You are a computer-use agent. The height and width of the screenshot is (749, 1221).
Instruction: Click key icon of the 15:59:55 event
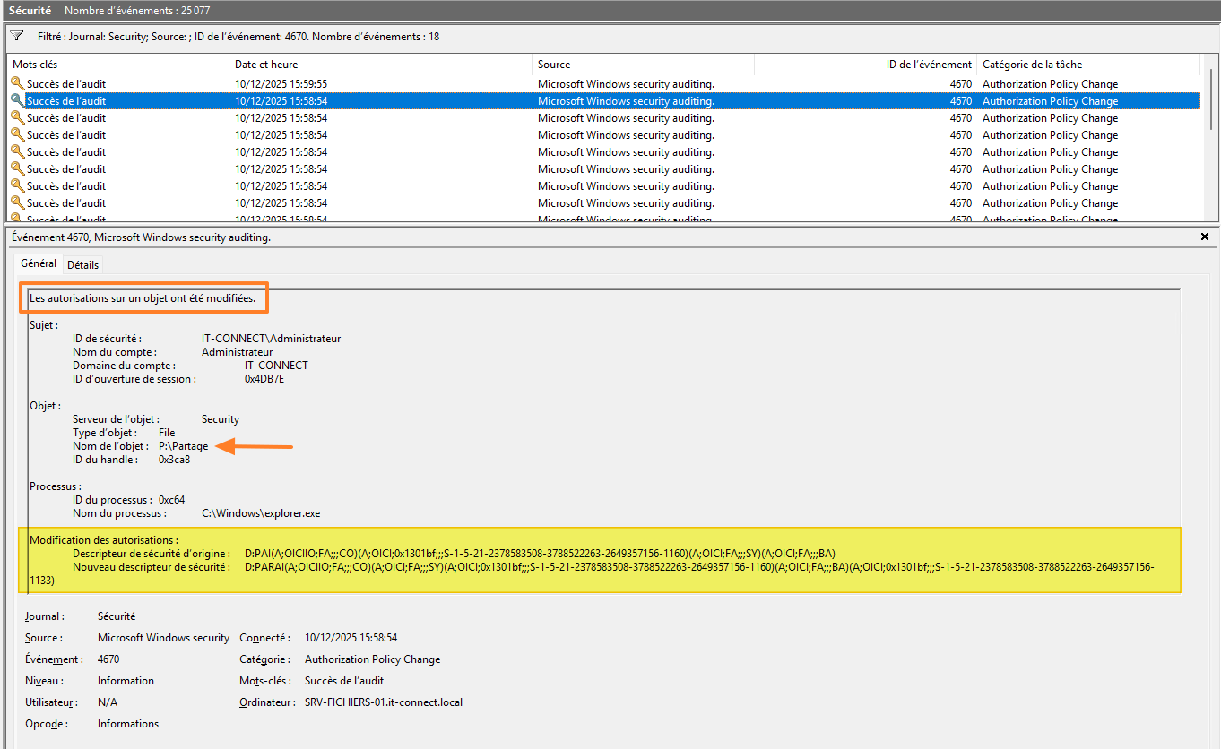point(18,84)
